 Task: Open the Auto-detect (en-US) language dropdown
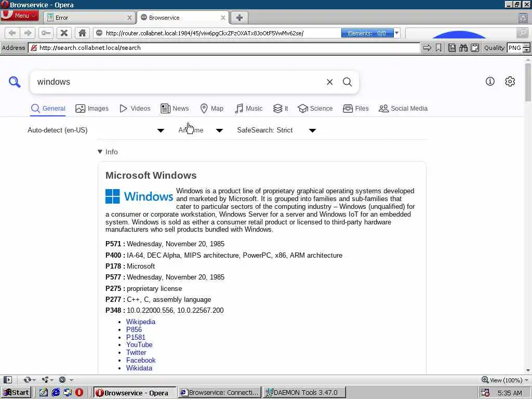pos(96,130)
